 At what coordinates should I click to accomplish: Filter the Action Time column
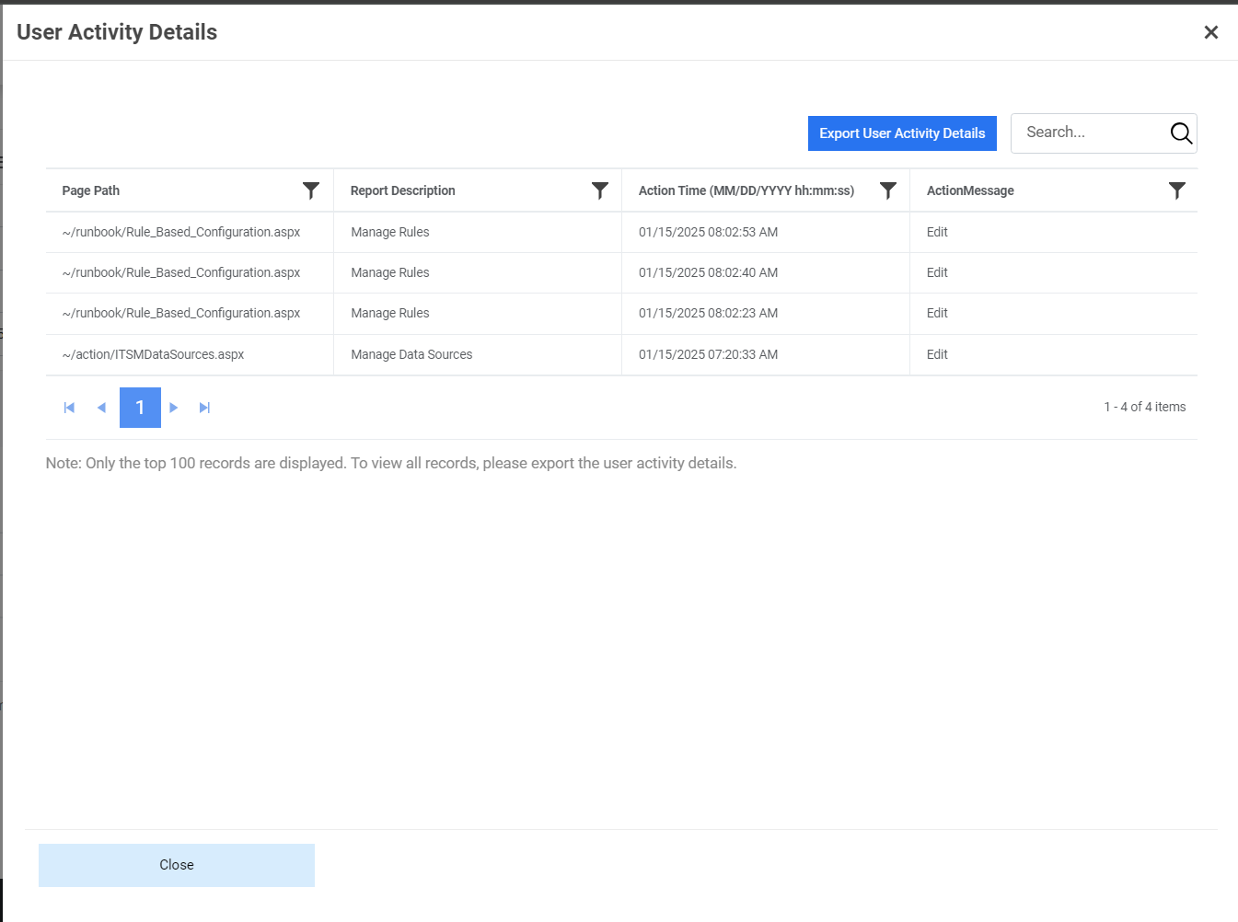pyautogui.click(x=888, y=190)
